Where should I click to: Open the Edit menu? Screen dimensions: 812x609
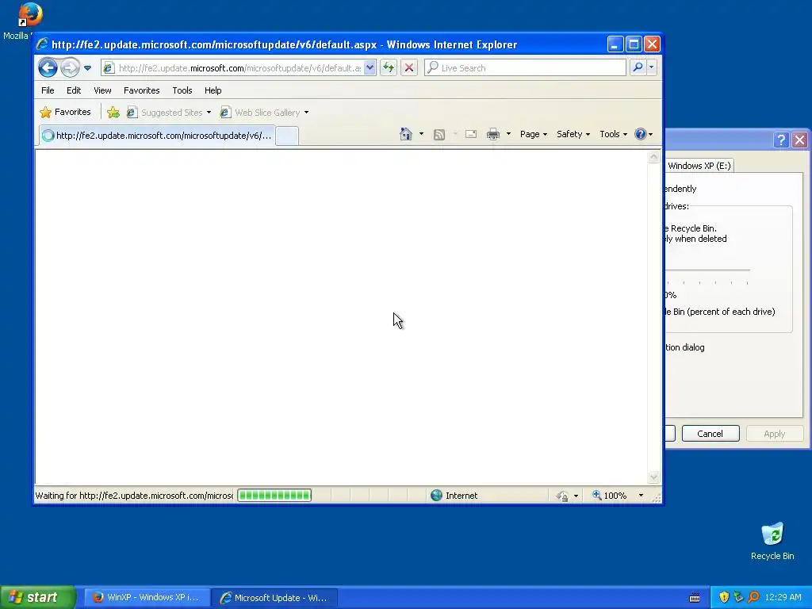[x=74, y=90]
